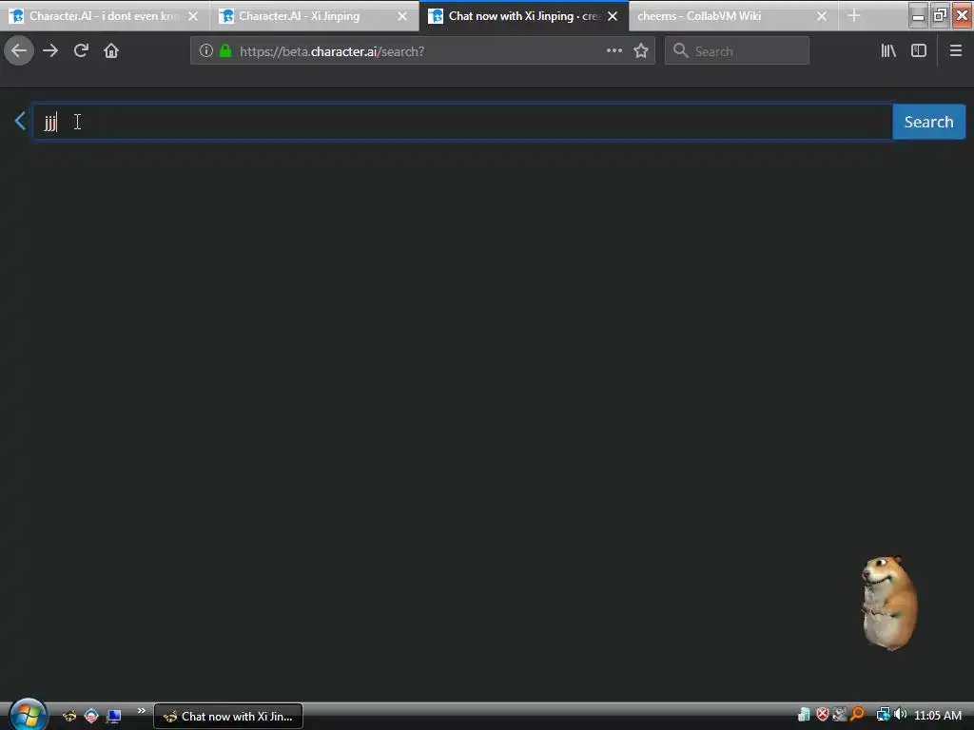Close the 'cheems - CollabVM Wiki' tab

click(822, 16)
